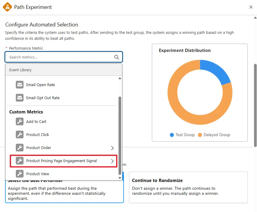Click the magnifier icon in metrics search
The height and width of the screenshot is (212, 257).
click(x=116, y=57)
